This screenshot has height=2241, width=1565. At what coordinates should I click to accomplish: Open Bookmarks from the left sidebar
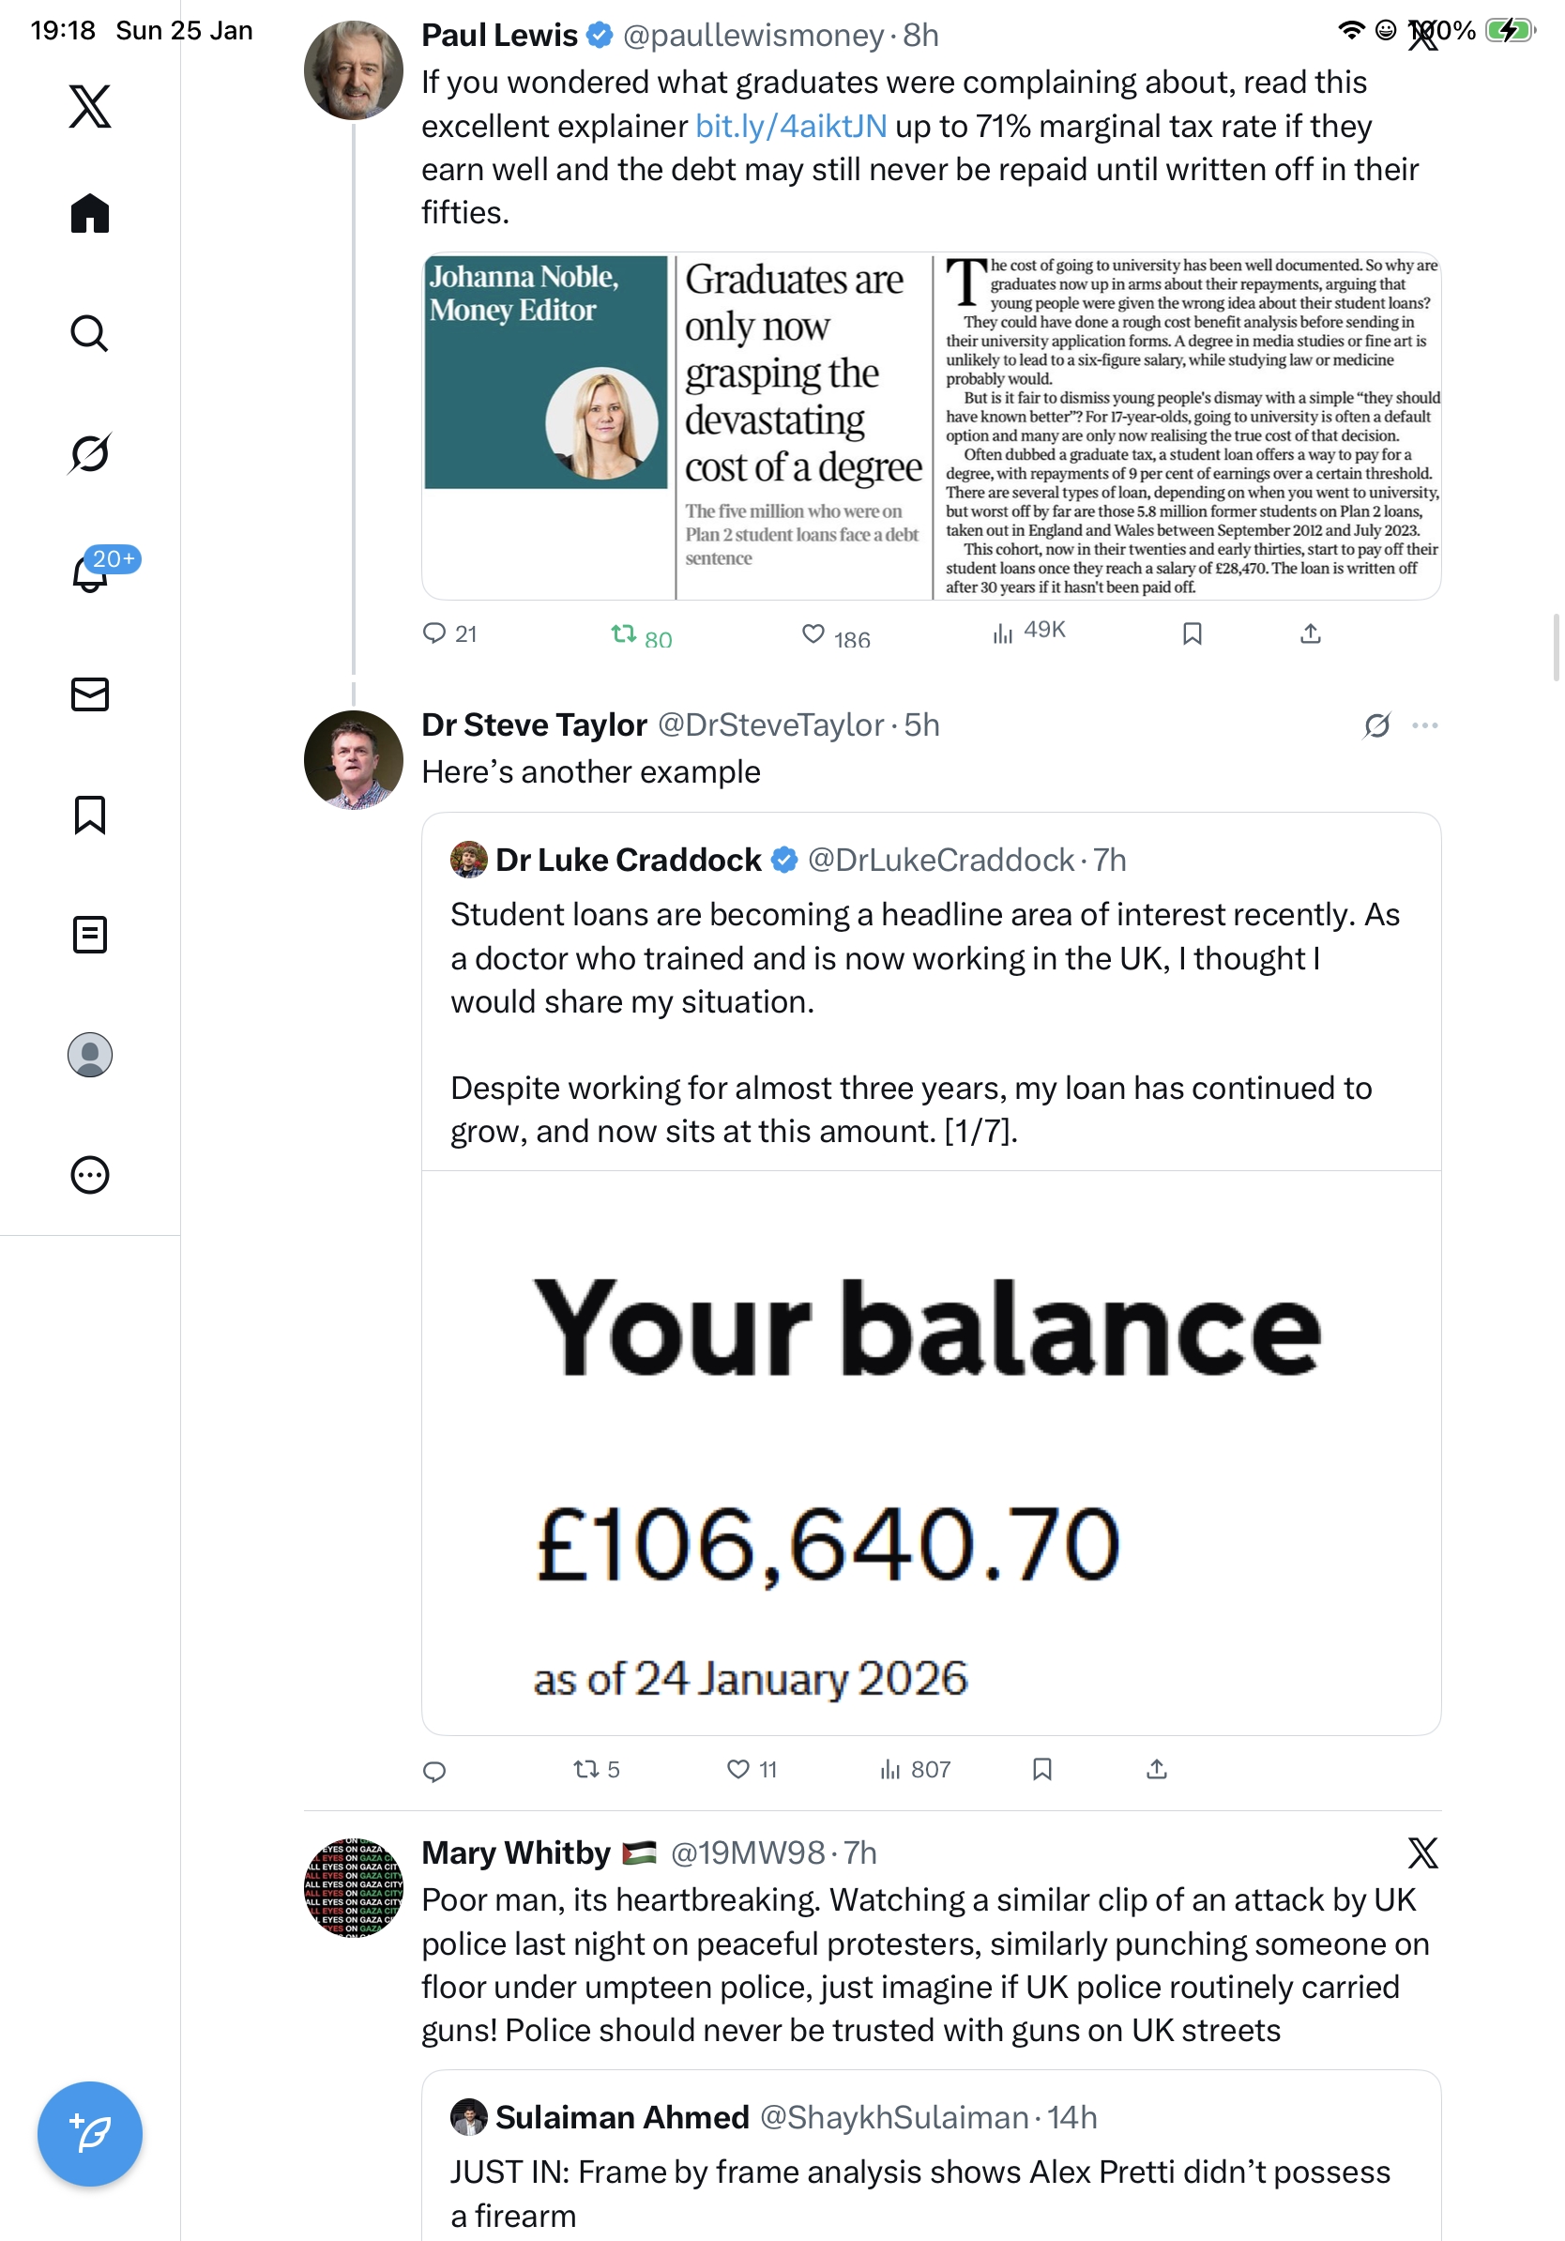pyautogui.click(x=90, y=815)
